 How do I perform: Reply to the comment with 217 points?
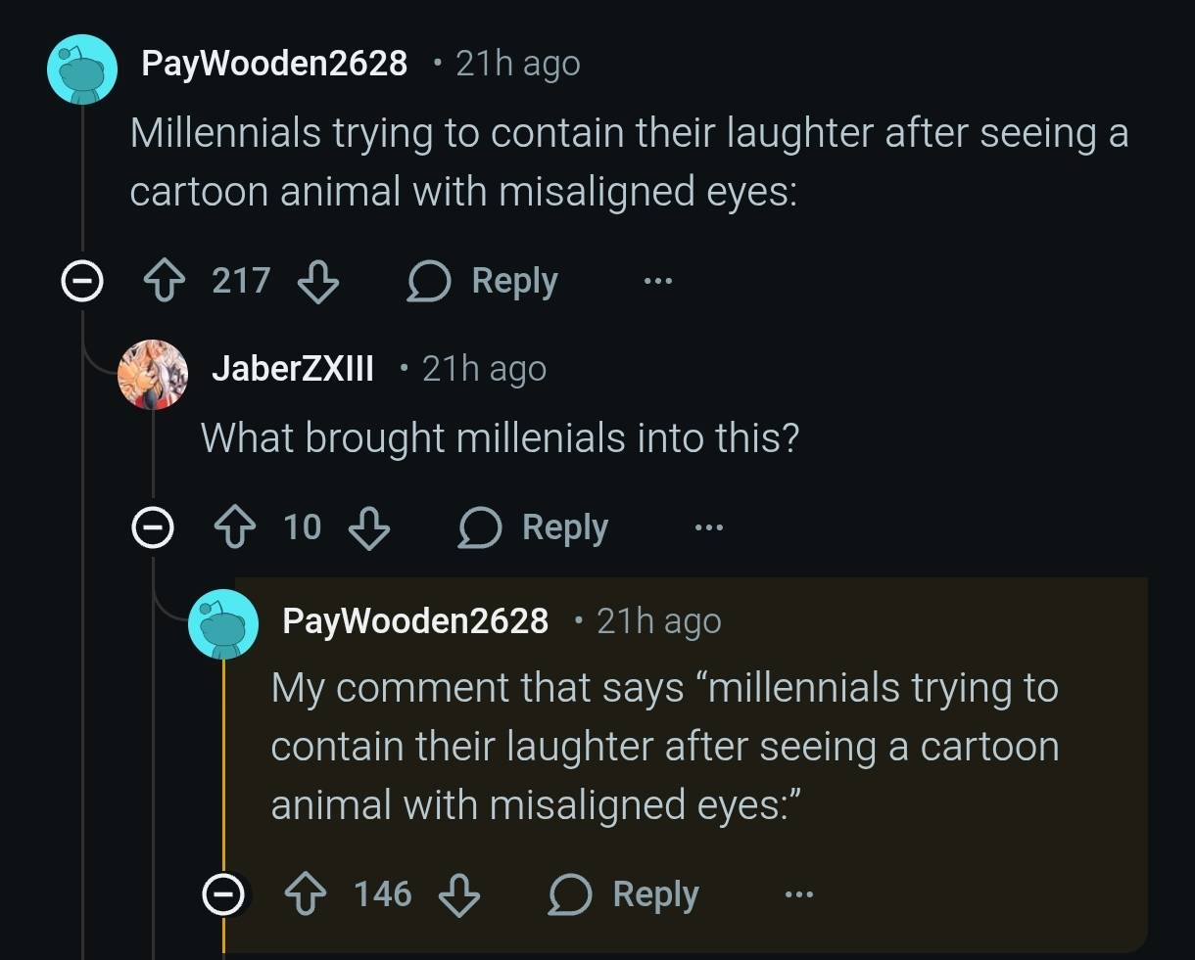(x=483, y=282)
